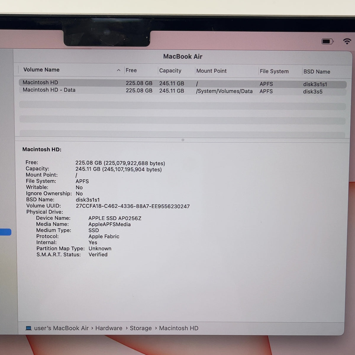Click the File System column header
Viewport: 355px width, 355px height.
tap(274, 71)
